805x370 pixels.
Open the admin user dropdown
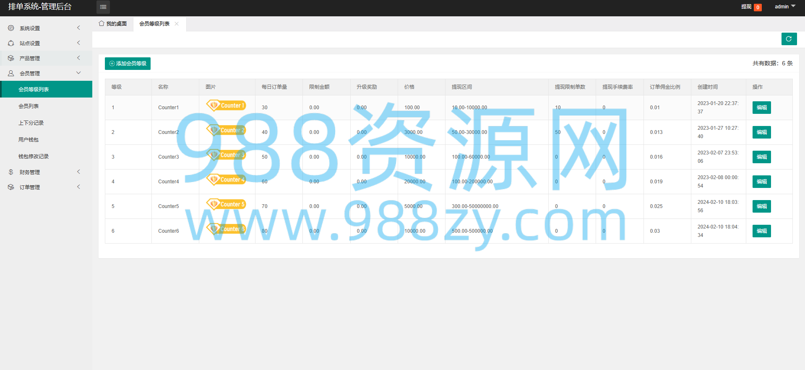pos(785,7)
